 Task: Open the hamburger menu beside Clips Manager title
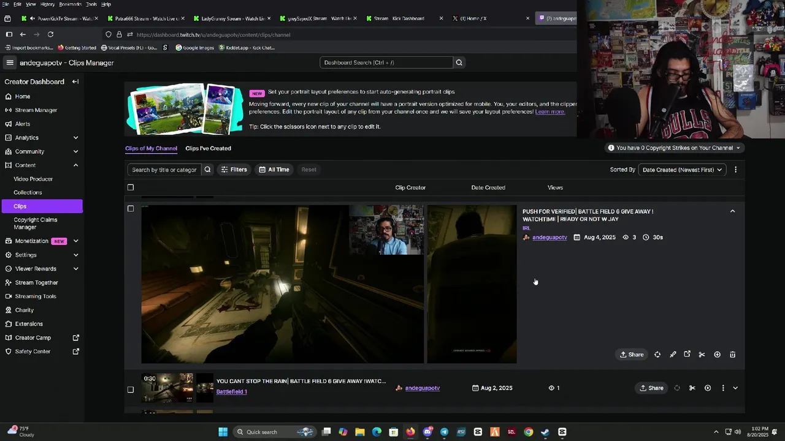tap(10, 62)
